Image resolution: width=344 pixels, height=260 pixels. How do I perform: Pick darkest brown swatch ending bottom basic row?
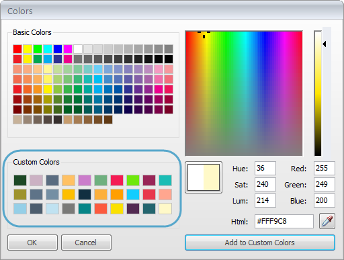point(108,120)
